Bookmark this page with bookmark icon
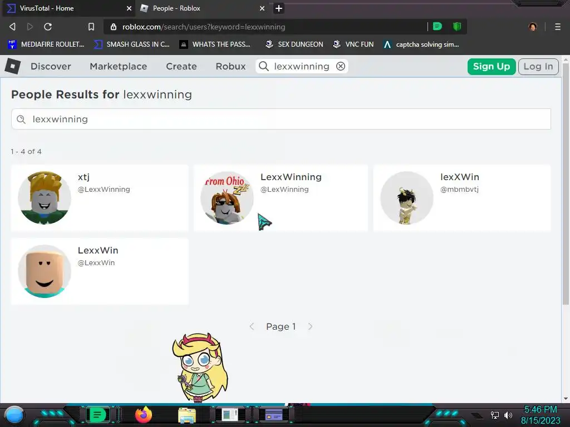The image size is (570, 427). click(91, 27)
